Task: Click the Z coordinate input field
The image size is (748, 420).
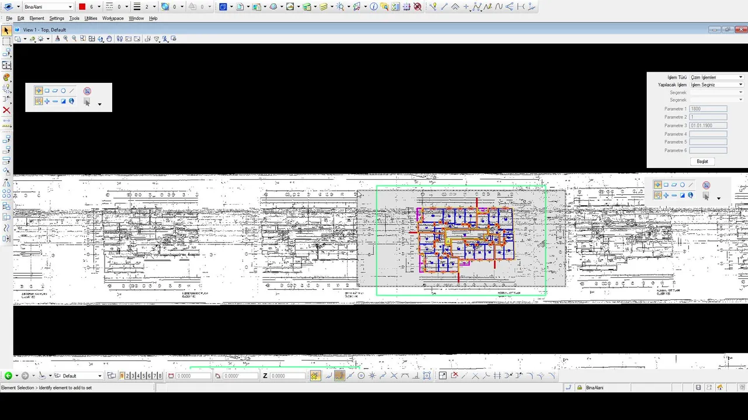Action: coord(287,376)
